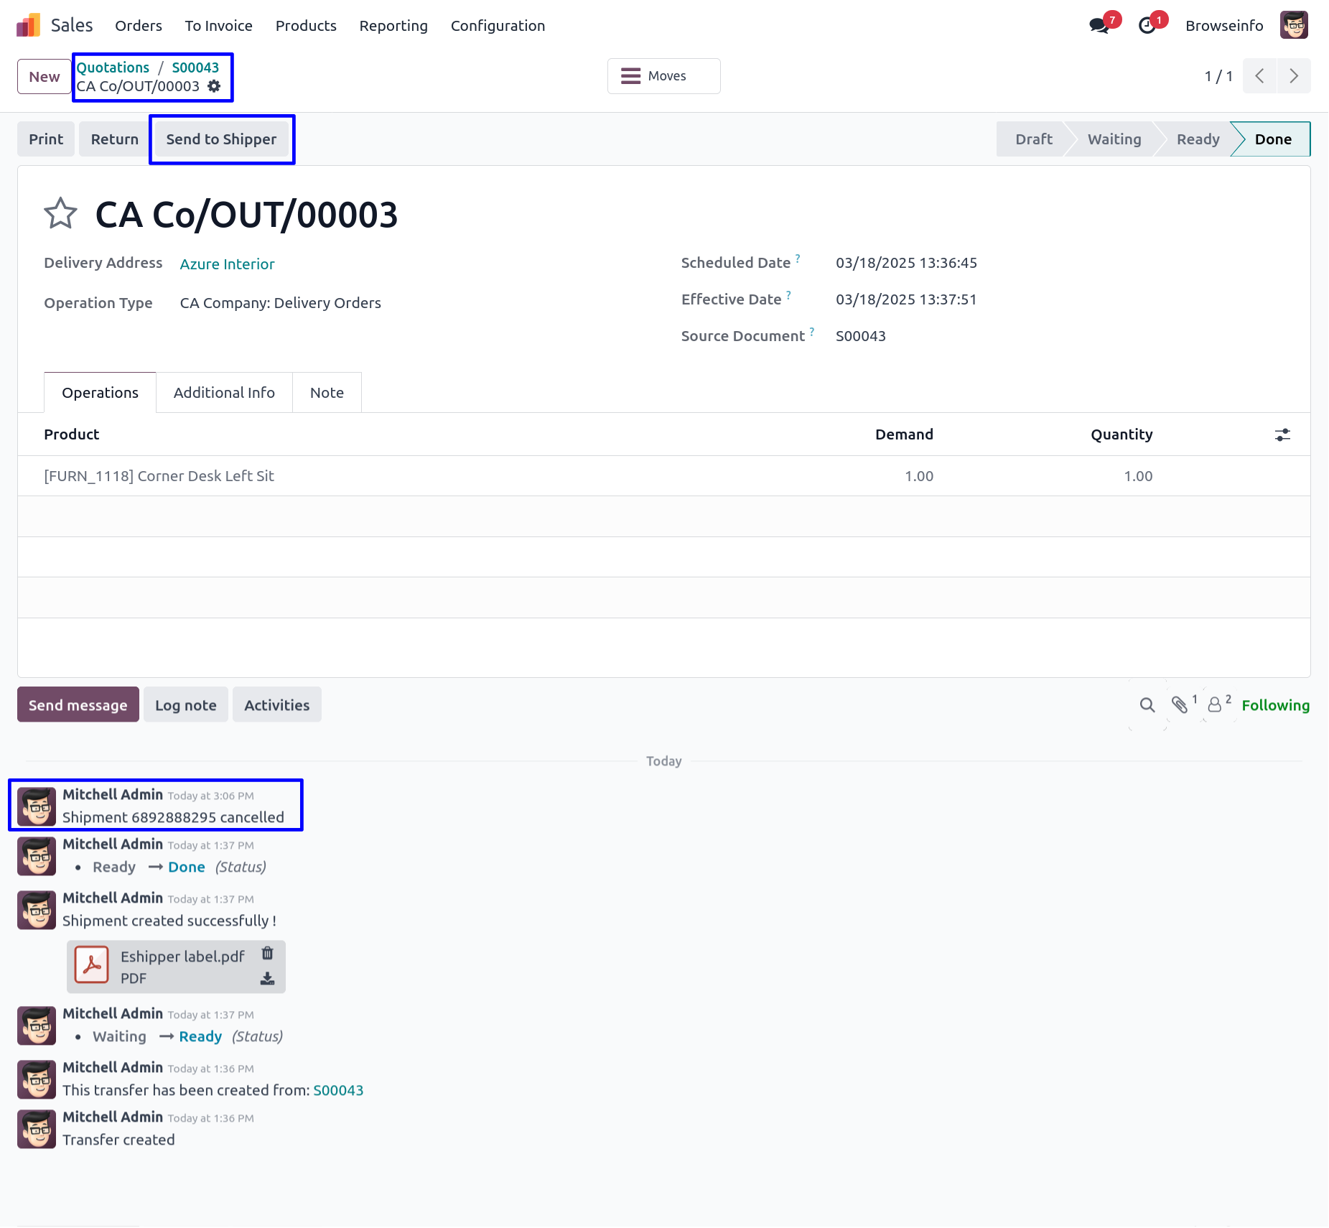1329x1228 pixels.
Task: Open the activities clock icon
Action: [1147, 26]
